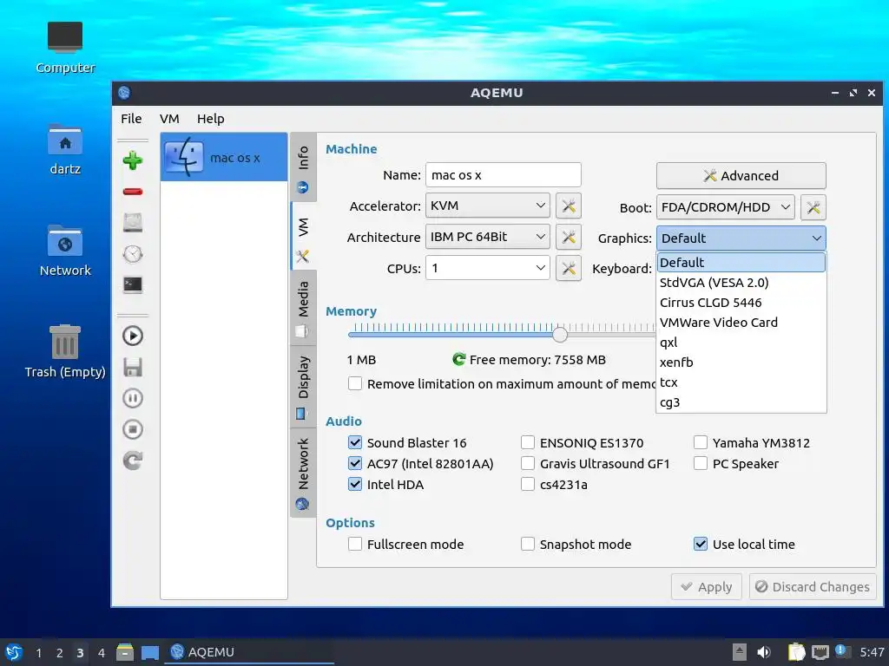This screenshot has height=666, width=889.
Task: Open the VM menu
Action: point(169,118)
